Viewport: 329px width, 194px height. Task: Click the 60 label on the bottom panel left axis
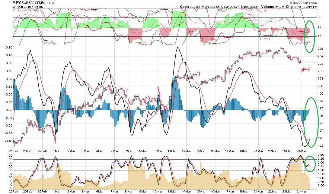pyautogui.click(x=11, y=167)
